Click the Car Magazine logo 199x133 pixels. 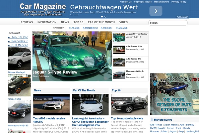(x=43, y=9)
